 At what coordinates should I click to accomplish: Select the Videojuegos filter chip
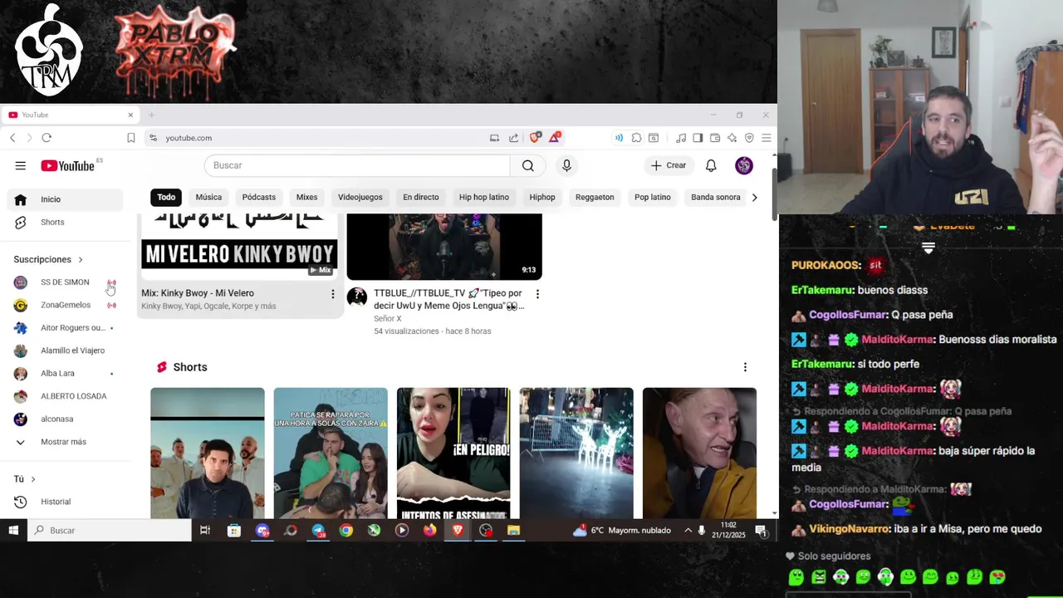coord(360,197)
